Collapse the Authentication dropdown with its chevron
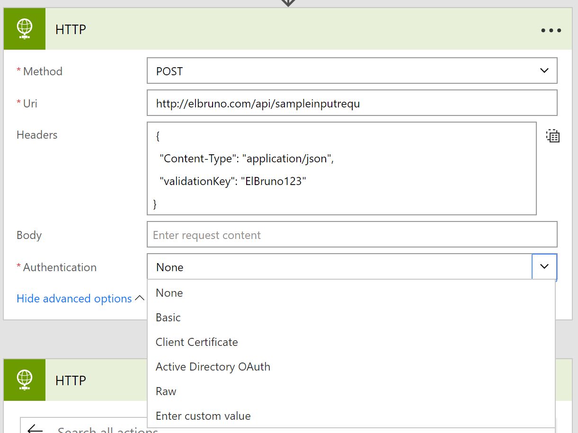The height and width of the screenshot is (433, 578). 544,267
